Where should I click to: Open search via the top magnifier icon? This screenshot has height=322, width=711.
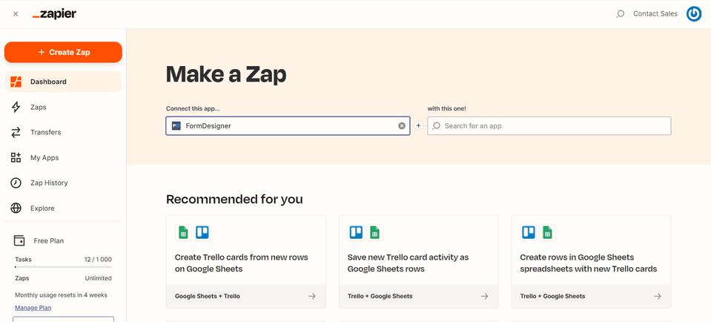[621, 14]
